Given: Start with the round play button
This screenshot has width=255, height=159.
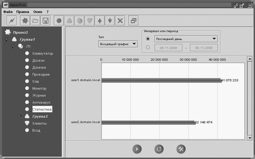Looking at the screenshot, I should [x=137, y=149].
